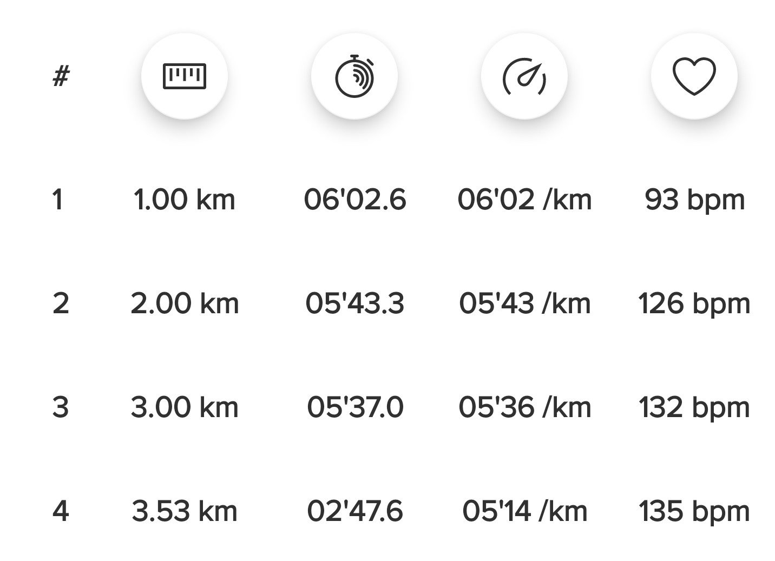
Task: Click the distance ruler icon
Action: click(184, 76)
